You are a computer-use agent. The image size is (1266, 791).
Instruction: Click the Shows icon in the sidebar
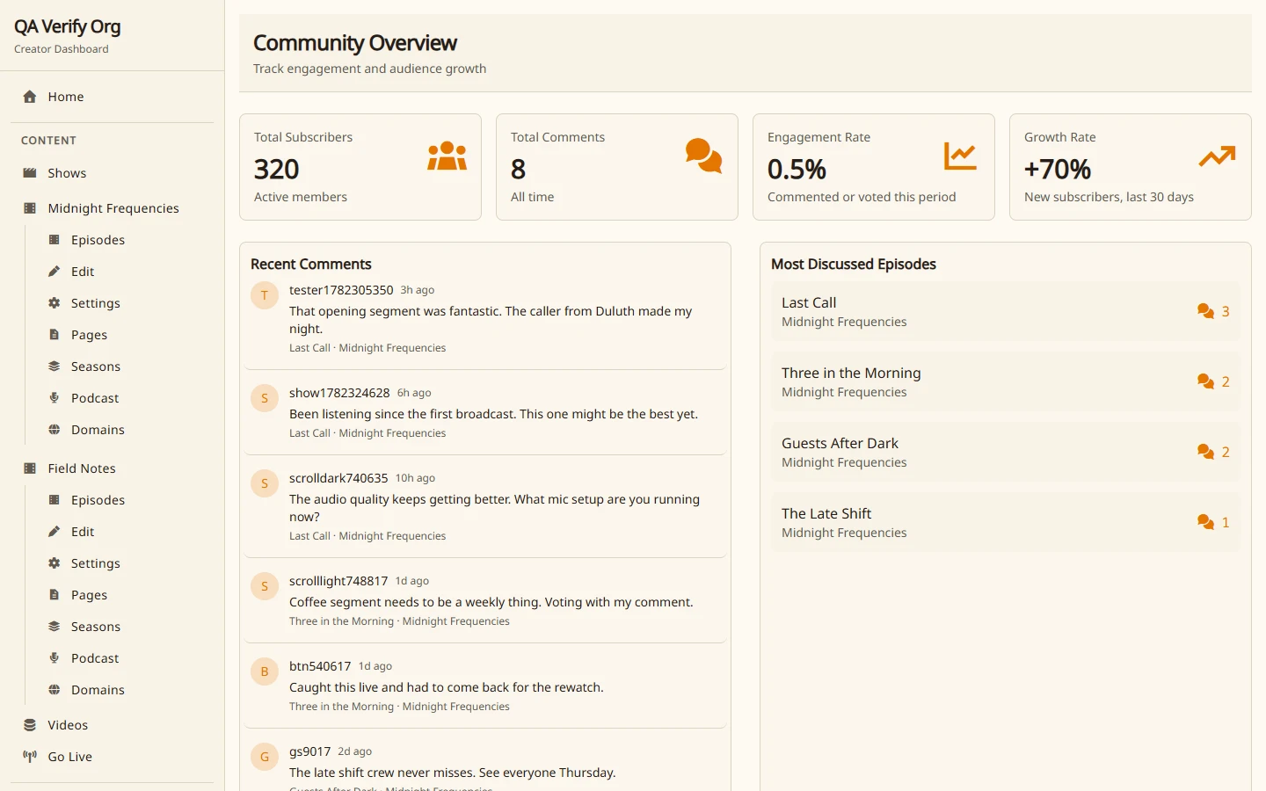[30, 173]
